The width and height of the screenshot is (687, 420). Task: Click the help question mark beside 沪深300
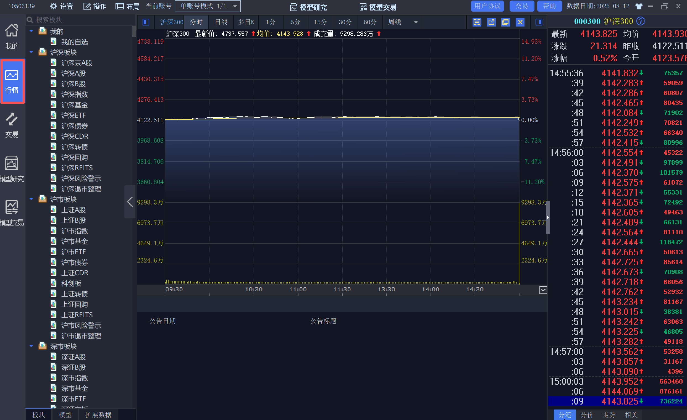coord(641,21)
